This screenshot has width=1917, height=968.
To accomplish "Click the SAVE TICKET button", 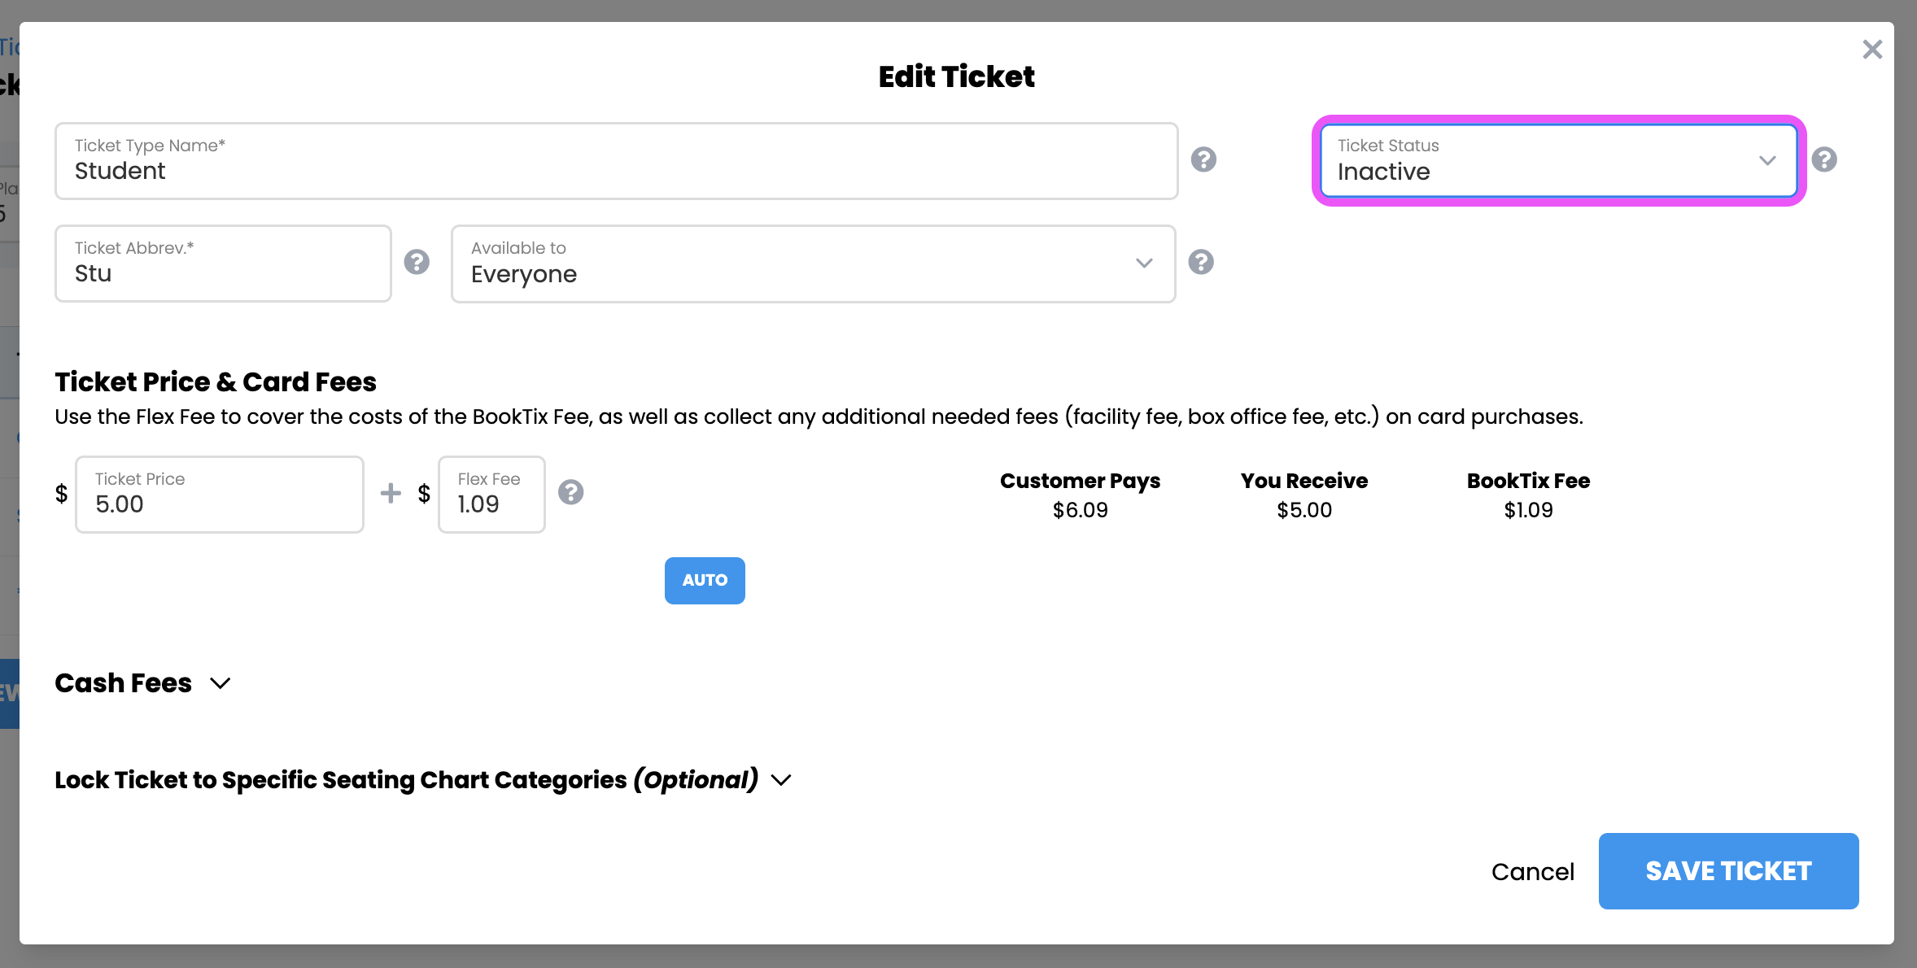I will tap(1728, 871).
